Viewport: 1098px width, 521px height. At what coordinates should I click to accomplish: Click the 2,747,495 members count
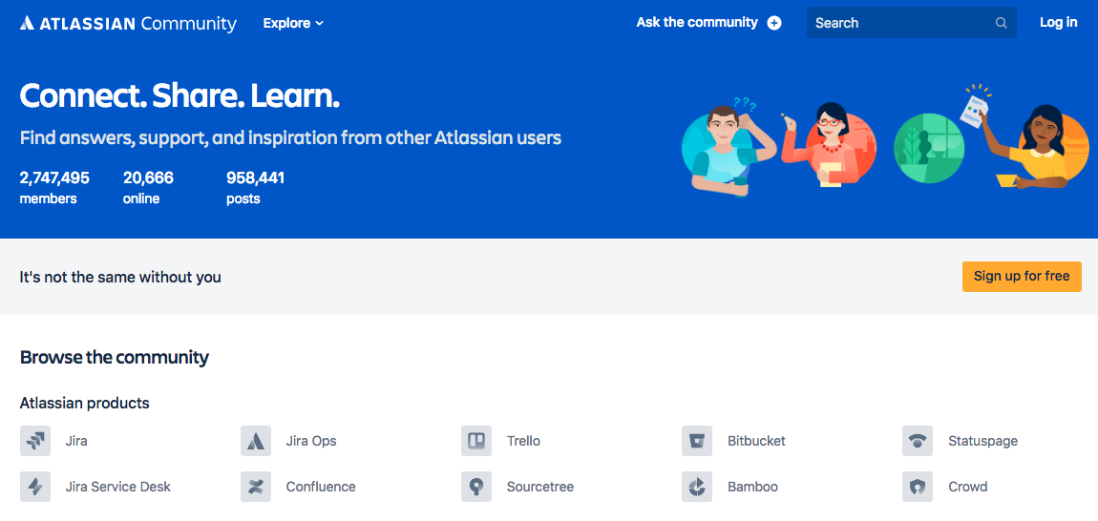[54, 187]
